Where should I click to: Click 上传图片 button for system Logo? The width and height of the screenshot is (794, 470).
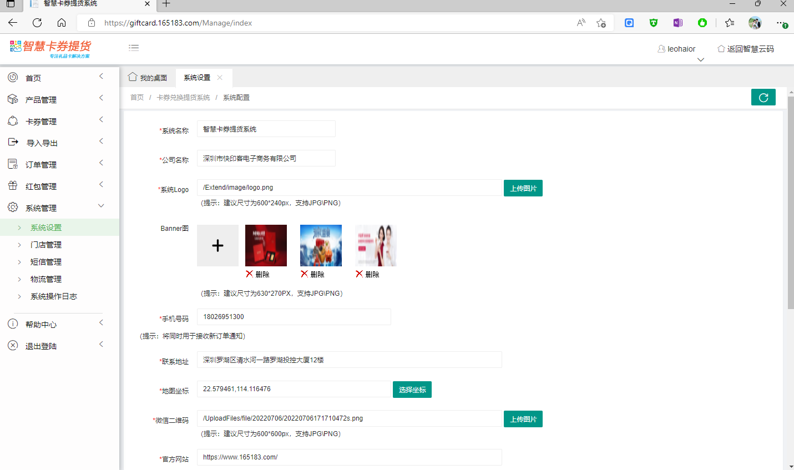tap(523, 188)
